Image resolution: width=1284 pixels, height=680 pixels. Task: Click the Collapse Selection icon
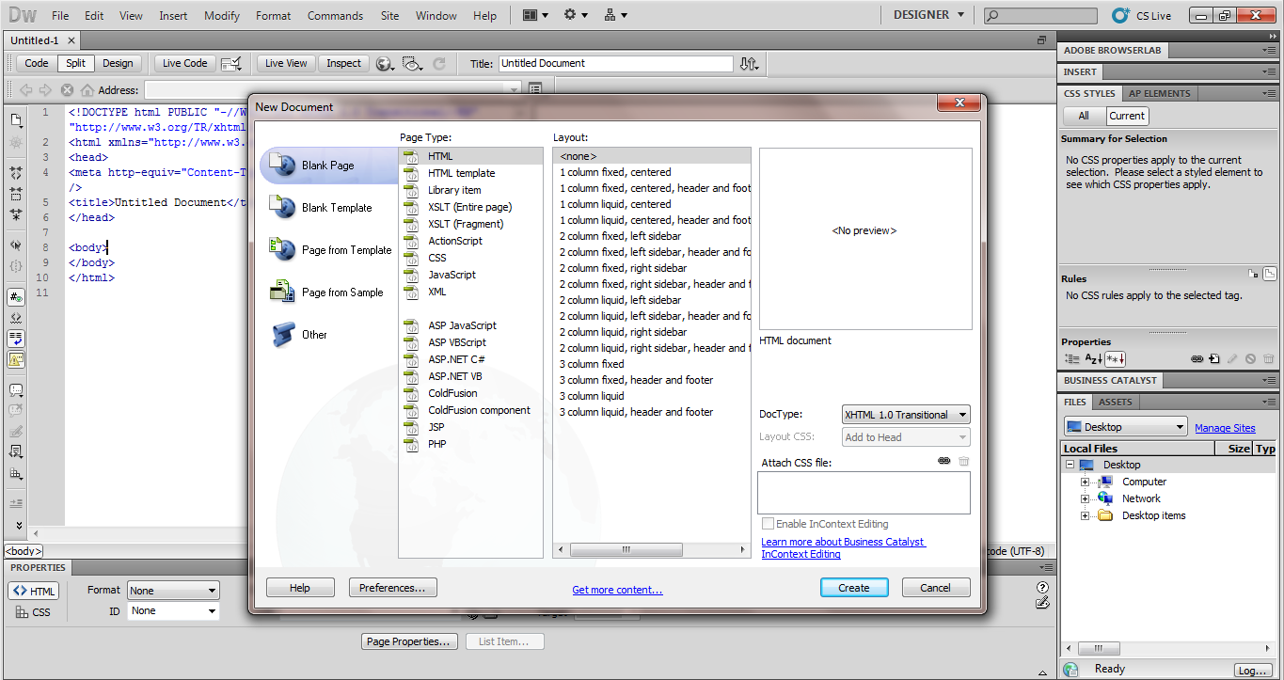(16, 194)
